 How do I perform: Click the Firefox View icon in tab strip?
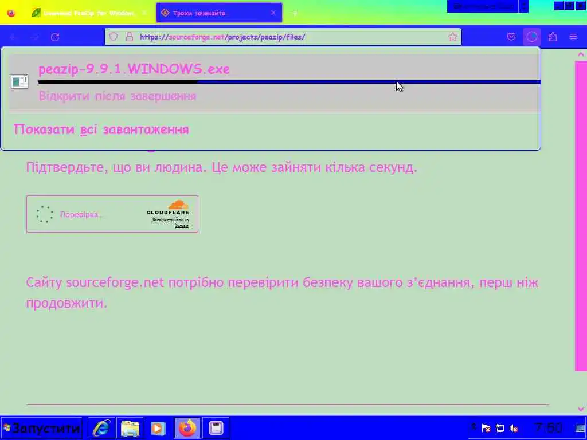pos(11,13)
